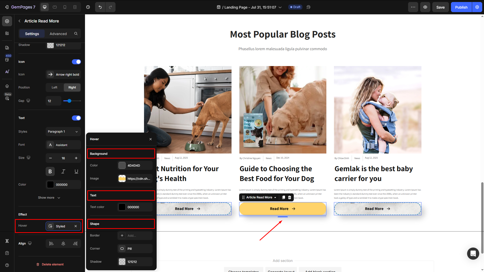484x272 pixels.
Task: Open the more options ellipsis menu
Action: point(413,7)
